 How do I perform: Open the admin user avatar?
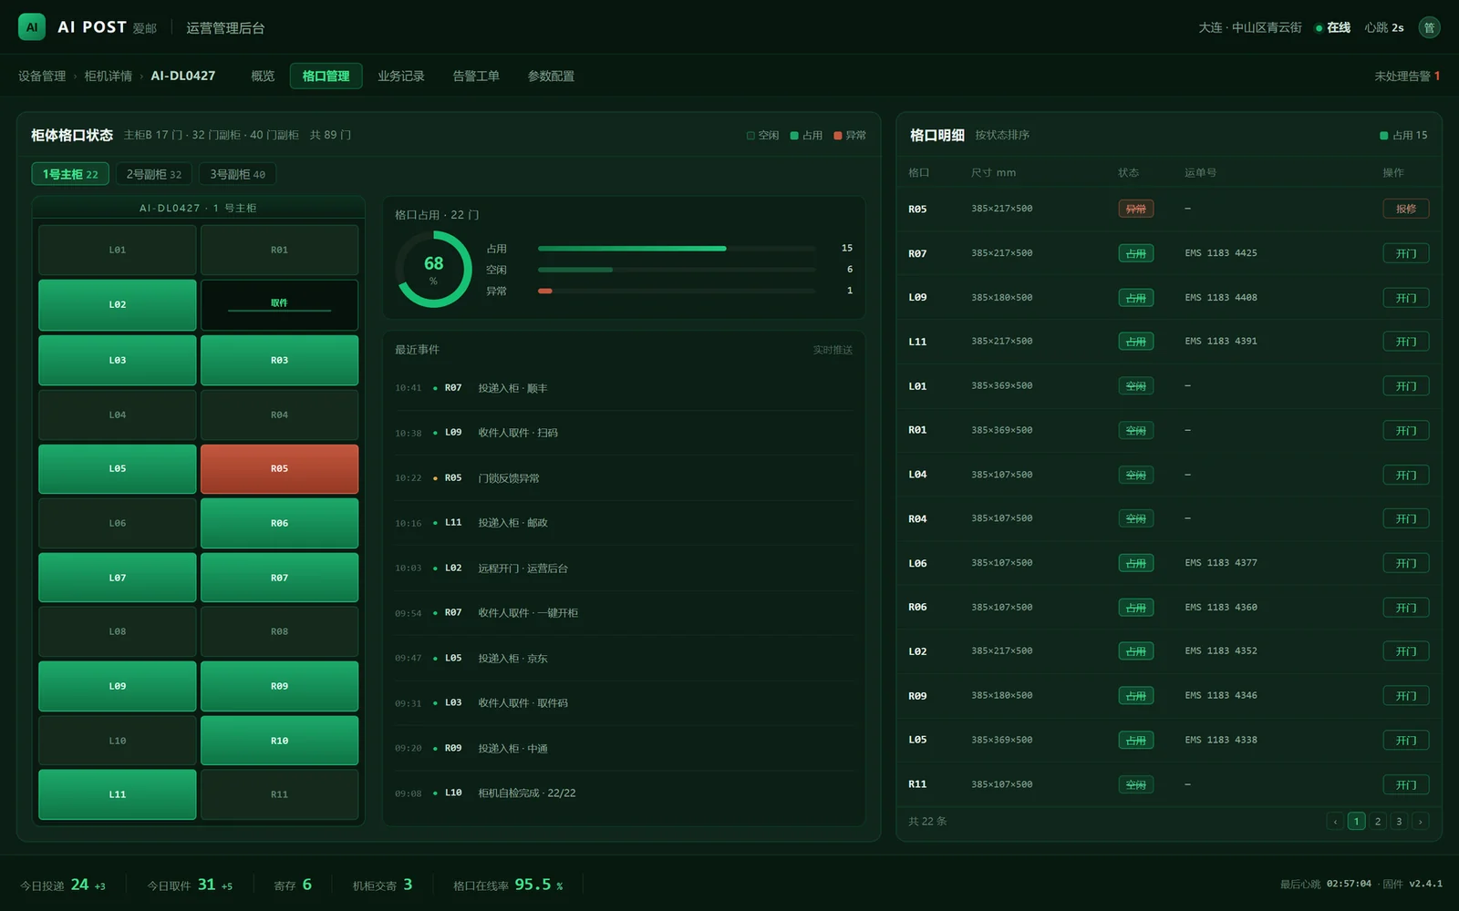pyautogui.click(x=1429, y=27)
